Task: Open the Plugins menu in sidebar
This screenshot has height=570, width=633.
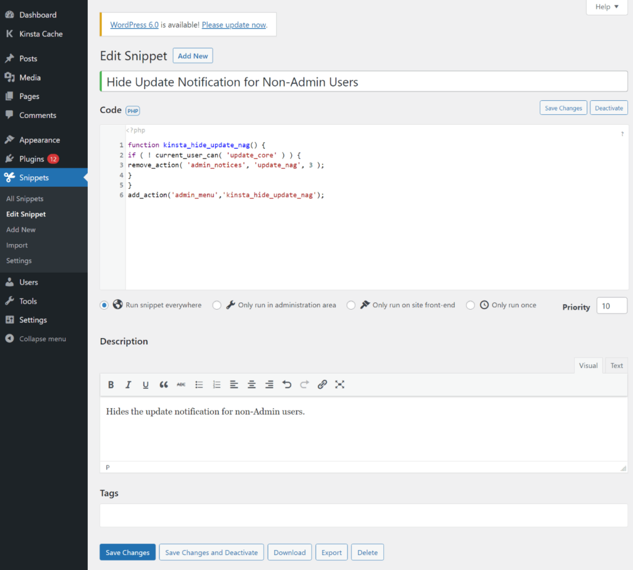Action: coord(32,159)
